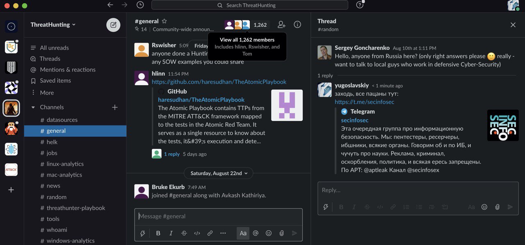This screenshot has height=245, width=525.
Task: Add another workspace with plus icon
Action: pos(11,190)
